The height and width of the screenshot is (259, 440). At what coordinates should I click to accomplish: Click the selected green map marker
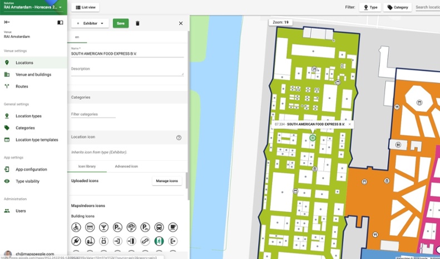point(313,138)
